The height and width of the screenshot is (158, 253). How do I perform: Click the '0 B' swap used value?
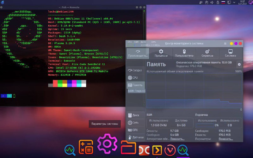(x=230, y=125)
